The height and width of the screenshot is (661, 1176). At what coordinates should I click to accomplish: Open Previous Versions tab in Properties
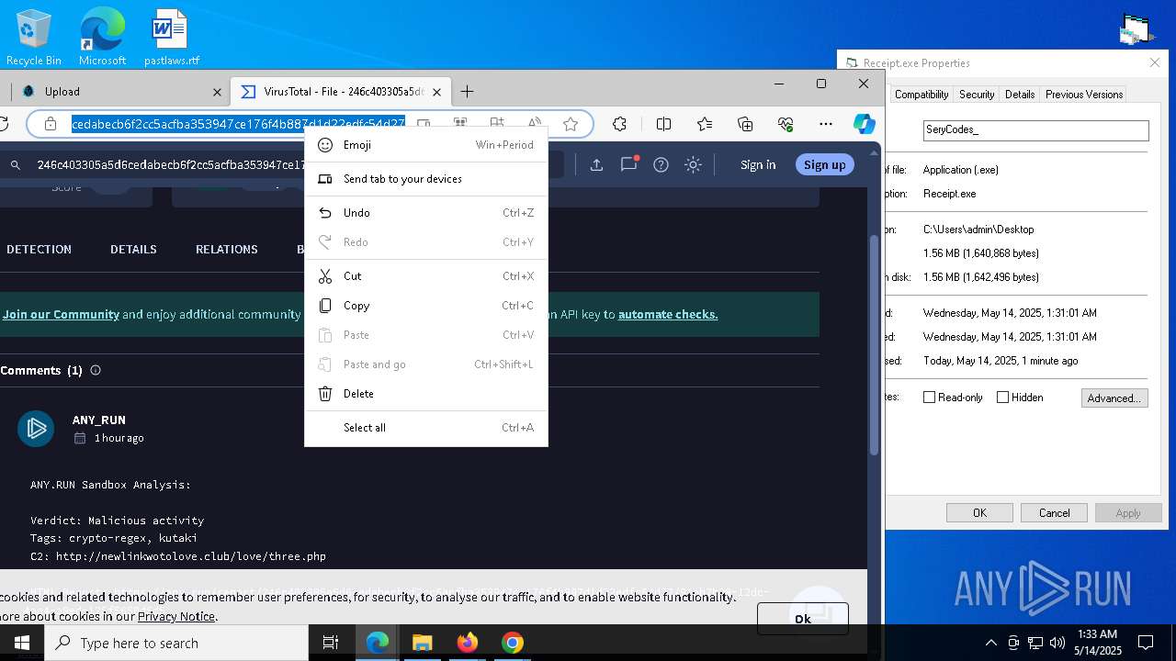coord(1084,95)
